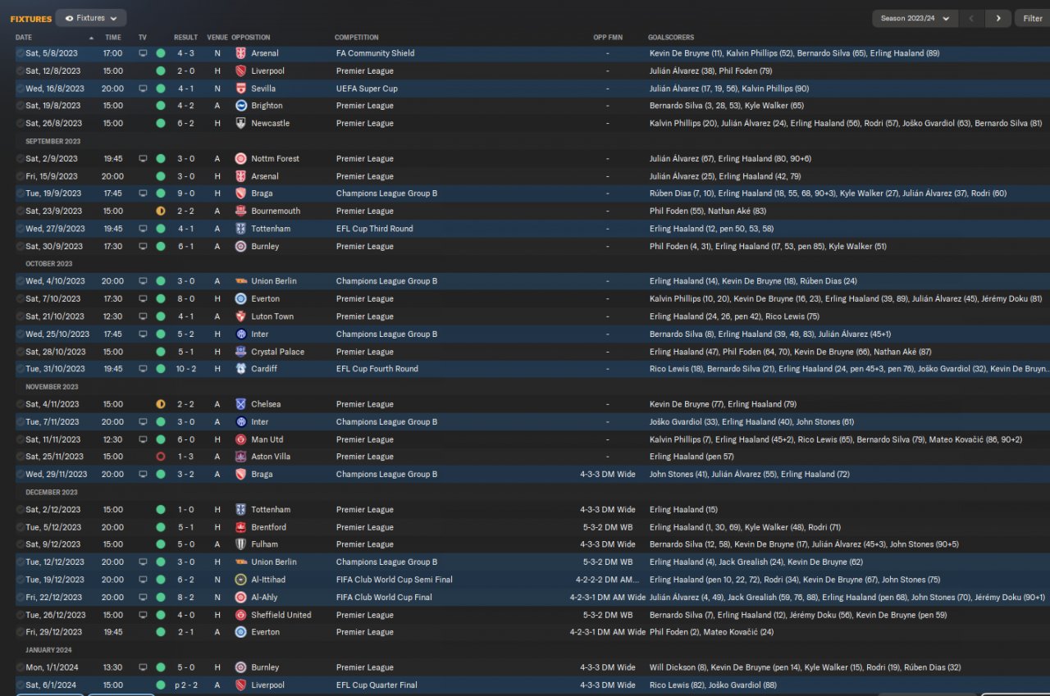Click the Nottm Forest club badge
This screenshot has width=1050, height=696.
click(x=241, y=159)
